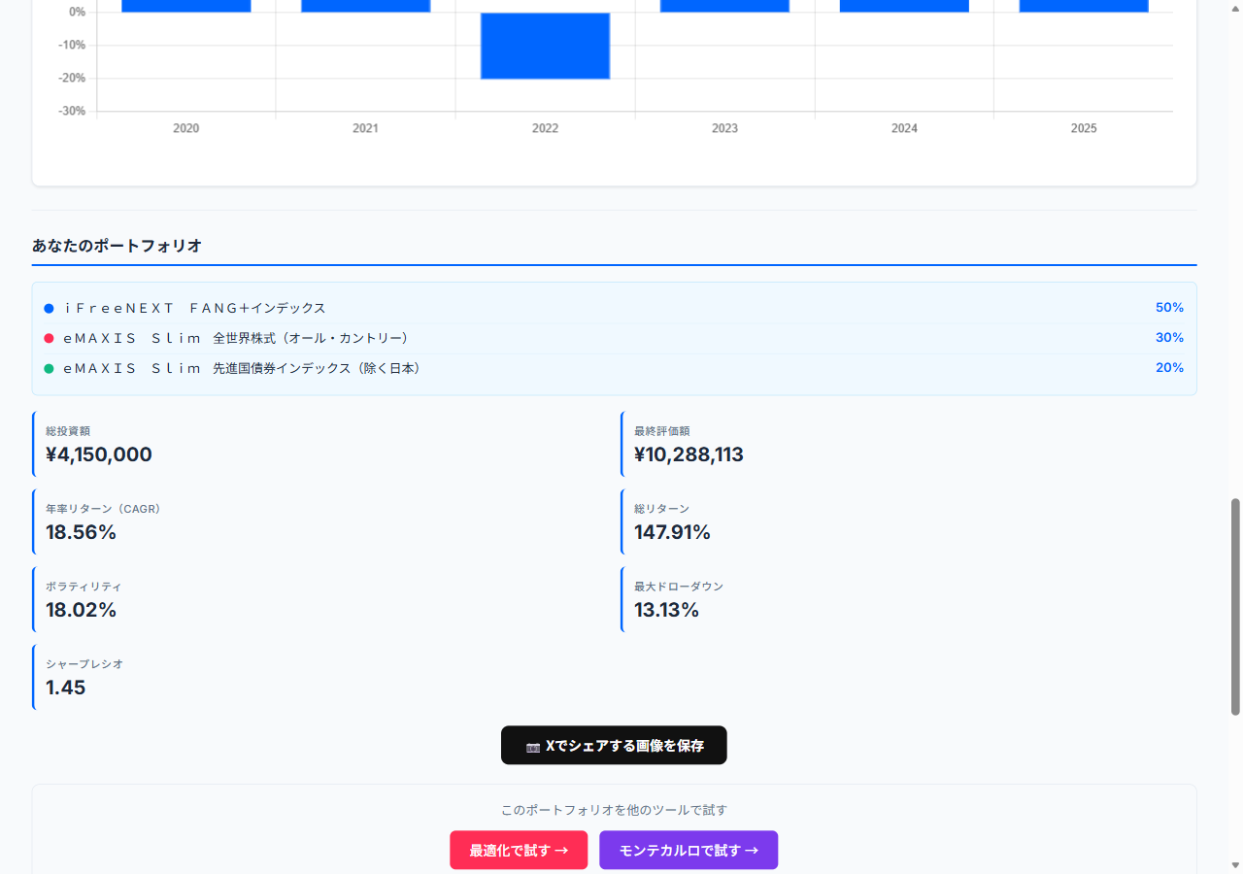Click the シャープレシオ value 1.45

coord(65,688)
